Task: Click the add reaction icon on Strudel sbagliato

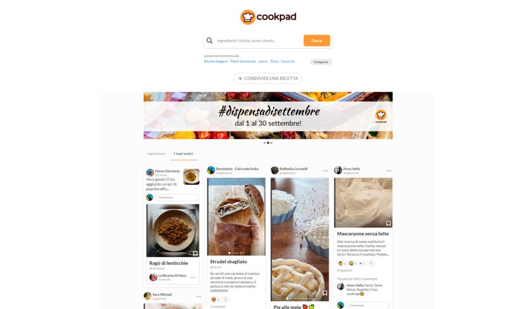Action: [x=225, y=299]
